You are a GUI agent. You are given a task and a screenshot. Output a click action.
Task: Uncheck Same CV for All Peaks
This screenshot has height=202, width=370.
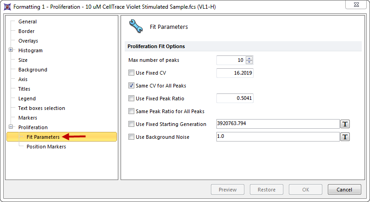[x=132, y=86]
